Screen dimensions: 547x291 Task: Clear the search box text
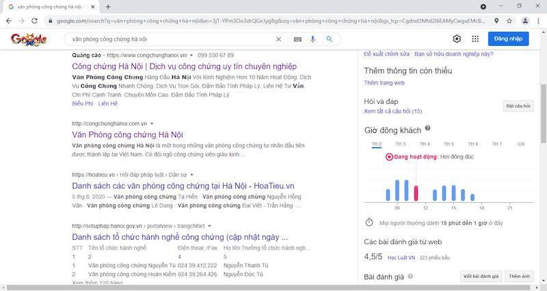click(x=278, y=40)
